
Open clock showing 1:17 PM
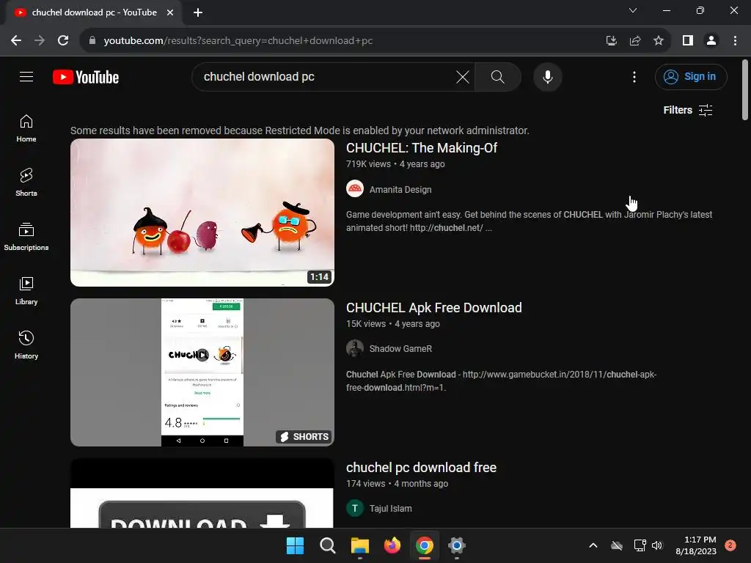(x=696, y=545)
